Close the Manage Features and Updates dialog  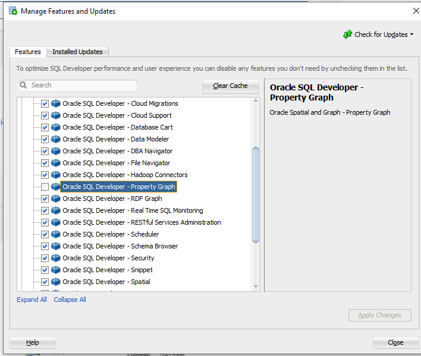(416, 11)
